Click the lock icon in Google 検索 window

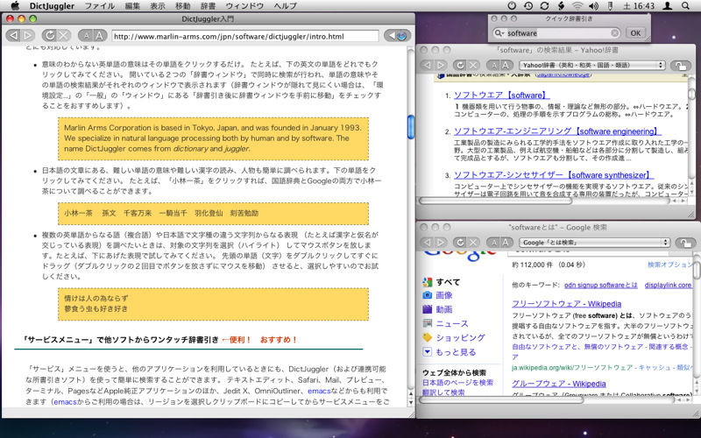point(685,243)
